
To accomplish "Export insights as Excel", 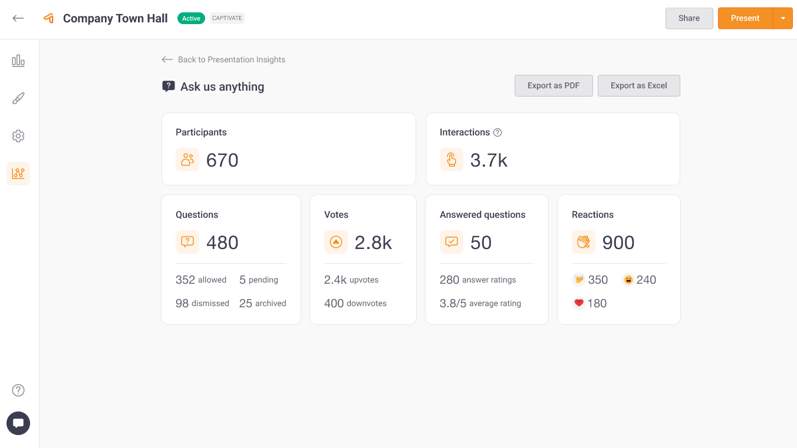I will coord(638,85).
